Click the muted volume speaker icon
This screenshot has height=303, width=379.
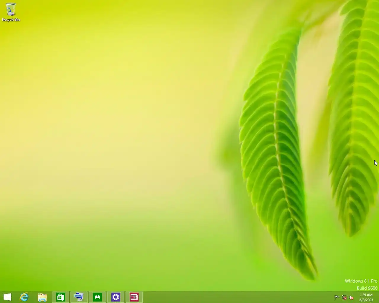[351, 297]
